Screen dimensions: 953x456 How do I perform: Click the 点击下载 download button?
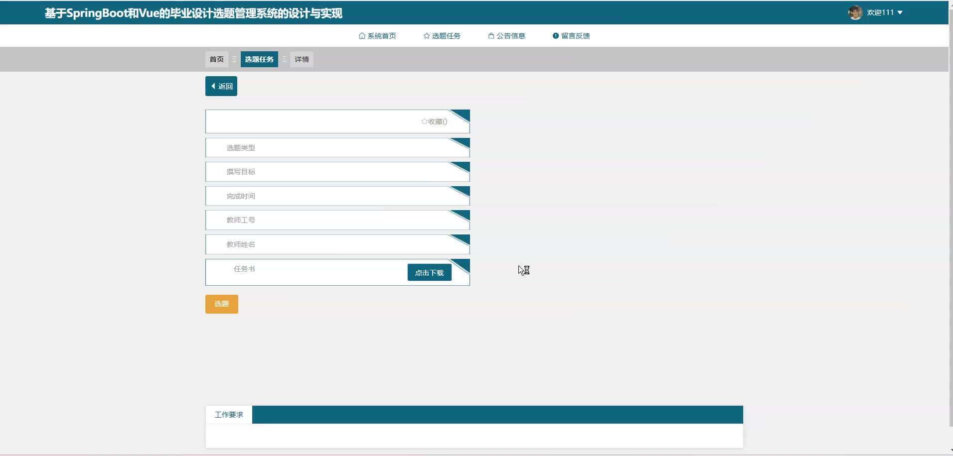tap(430, 272)
